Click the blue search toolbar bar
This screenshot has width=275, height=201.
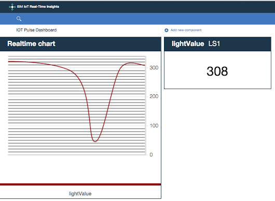coord(137,19)
